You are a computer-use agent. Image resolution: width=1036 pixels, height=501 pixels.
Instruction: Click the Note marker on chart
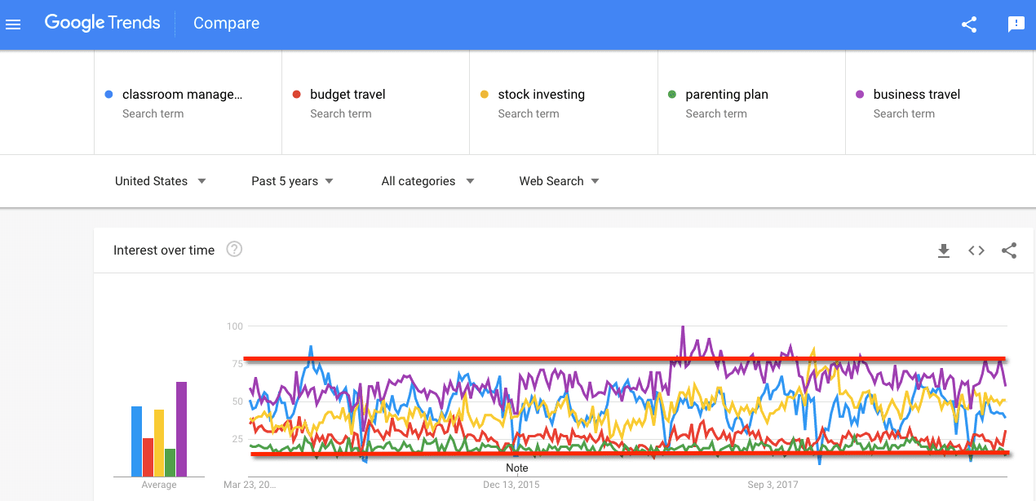pyautogui.click(x=517, y=468)
